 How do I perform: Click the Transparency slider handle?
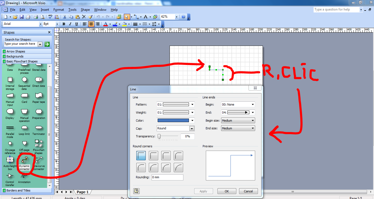(x=159, y=136)
